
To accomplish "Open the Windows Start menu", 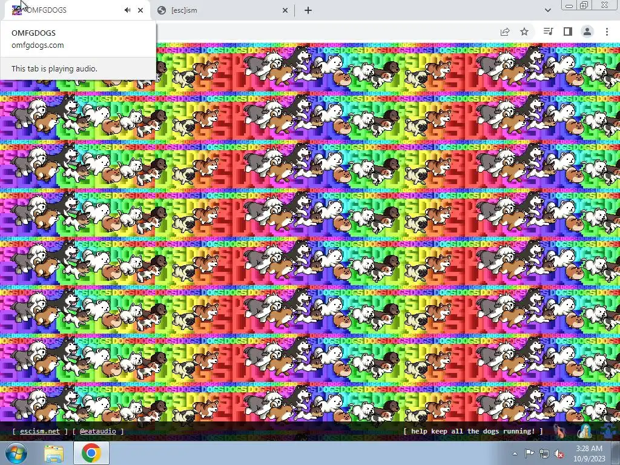I will point(16,453).
